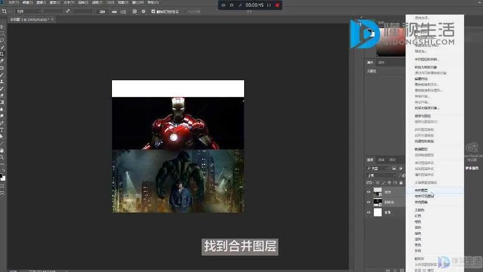
Task: Select the Zoom tool
Action: (2, 157)
